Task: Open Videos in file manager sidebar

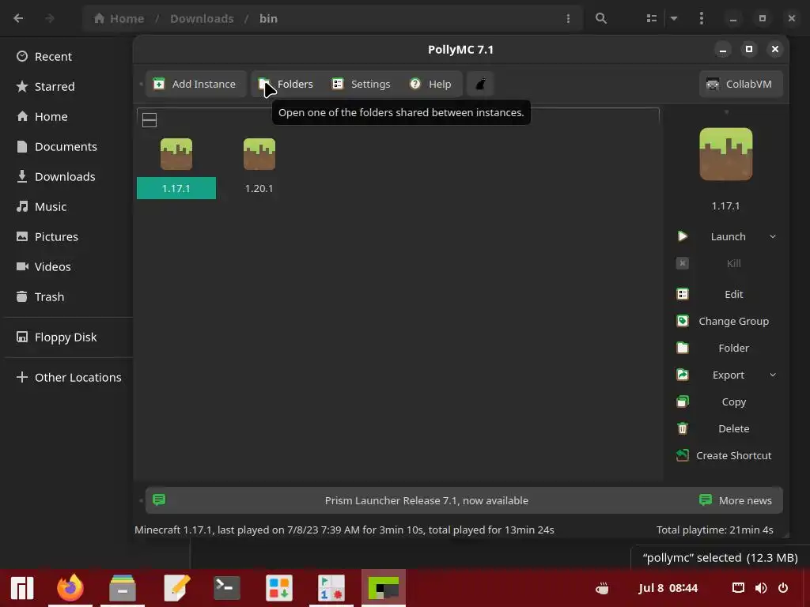Action: 67,266
